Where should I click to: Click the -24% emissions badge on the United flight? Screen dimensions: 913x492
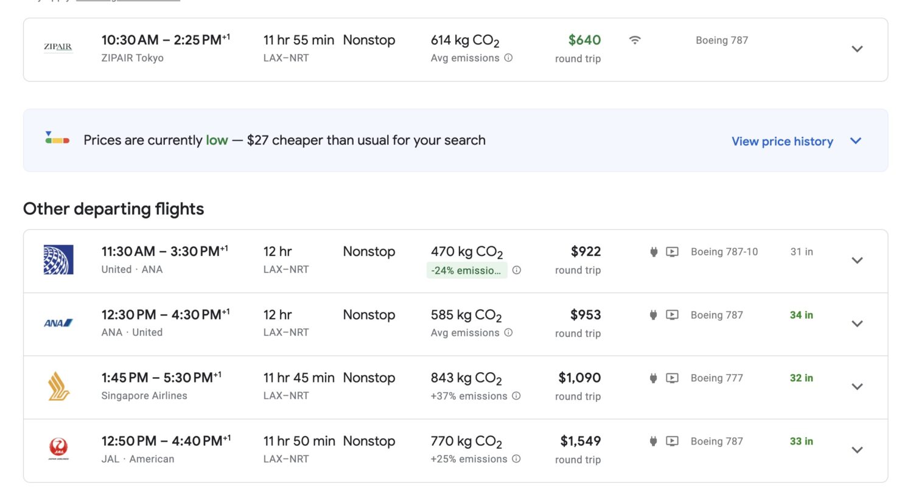[467, 270]
